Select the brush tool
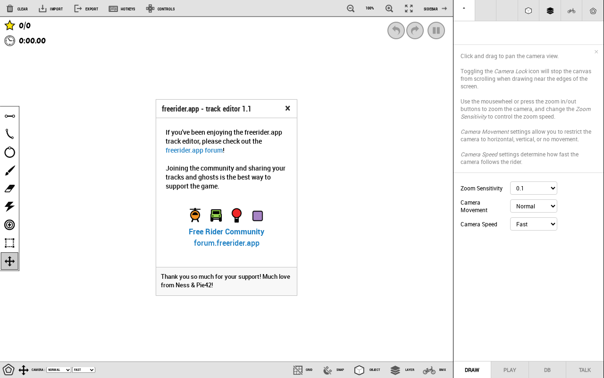Viewport: 604px width, 378px height. [9, 171]
